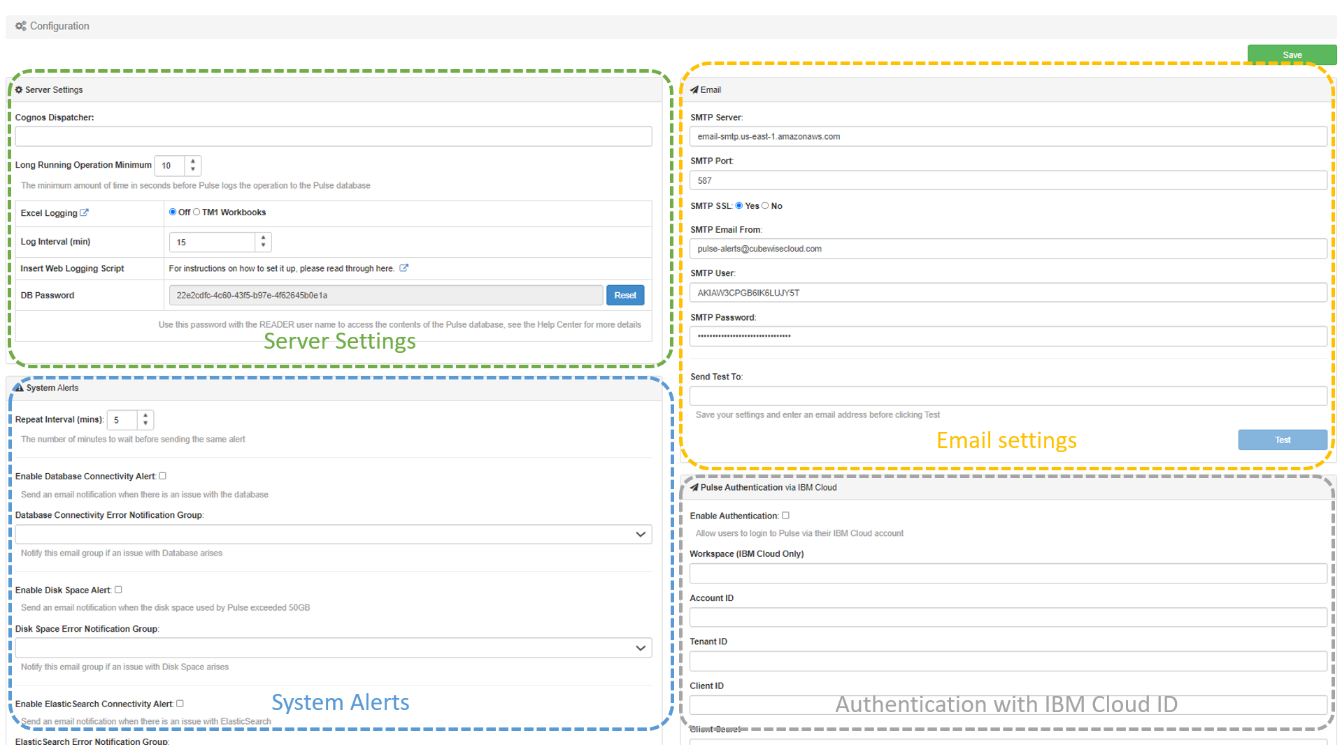Click the System Alerts warning triangle icon
Screen dimensions: 1342x754
point(19,388)
